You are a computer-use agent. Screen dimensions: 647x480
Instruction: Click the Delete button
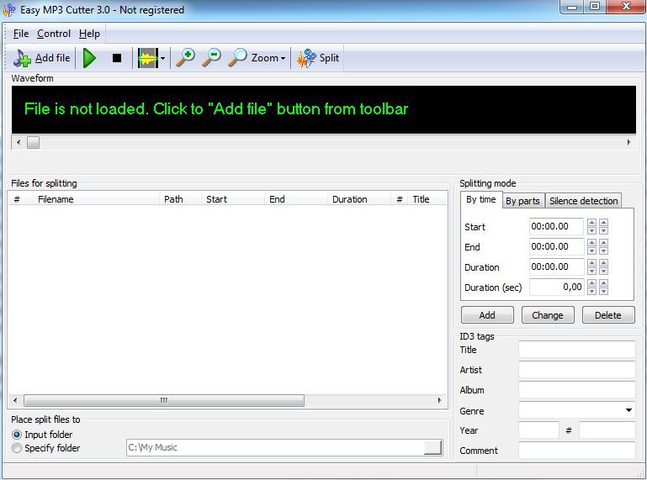[608, 315]
